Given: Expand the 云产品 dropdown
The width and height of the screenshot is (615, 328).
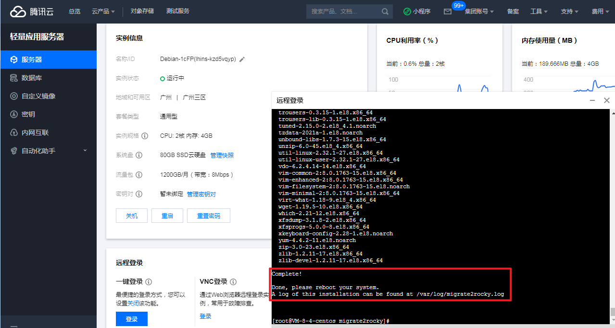Looking at the screenshot, I should (x=103, y=12).
